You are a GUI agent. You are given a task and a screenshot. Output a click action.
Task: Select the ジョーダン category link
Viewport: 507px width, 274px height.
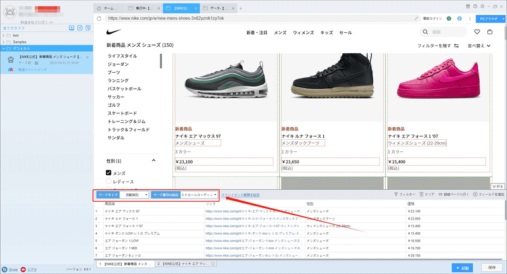118,64
